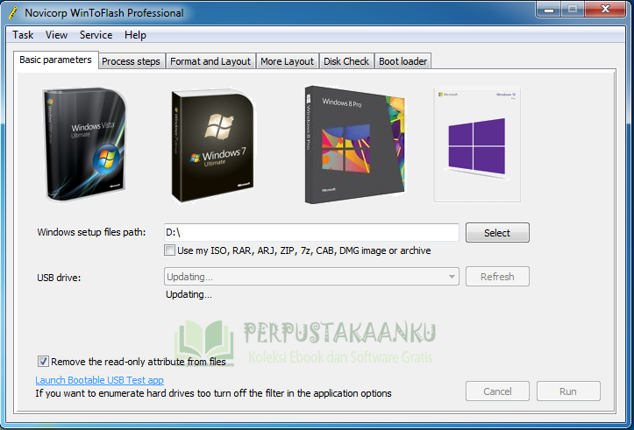The image size is (634, 430).
Task: Click the Refresh button
Action: (497, 277)
